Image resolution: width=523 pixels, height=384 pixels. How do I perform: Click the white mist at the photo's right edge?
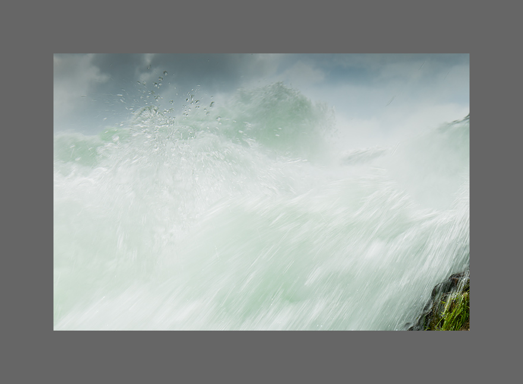(x=458, y=178)
